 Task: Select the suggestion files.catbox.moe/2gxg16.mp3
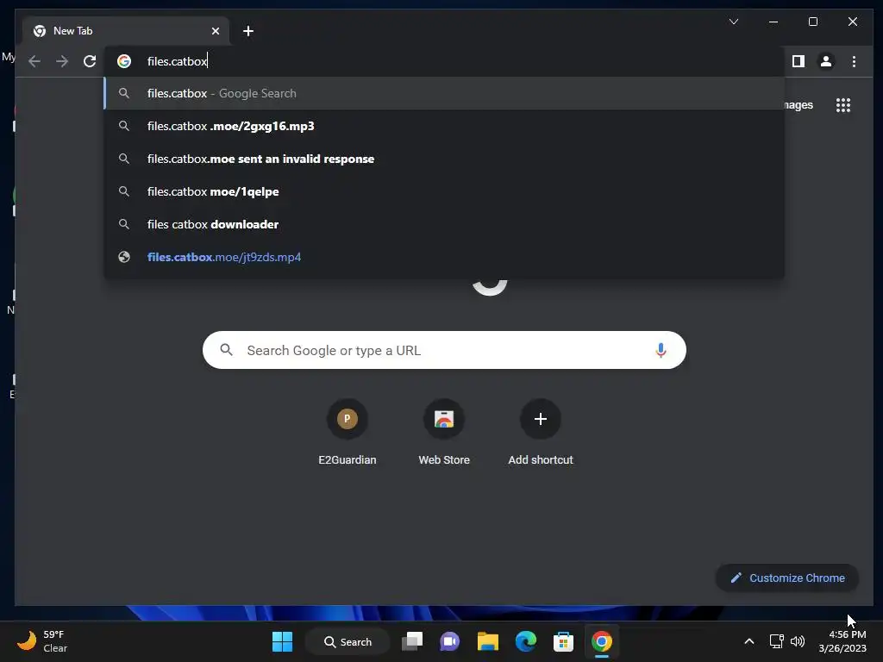(x=444, y=126)
